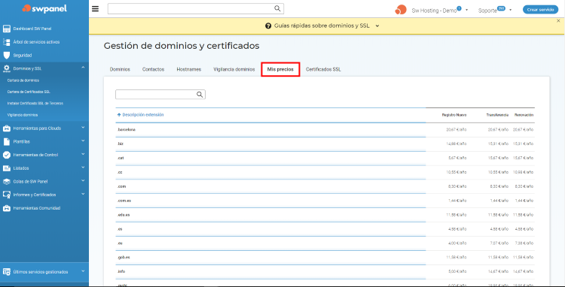Select the .barcelona extension row
The width and height of the screenshot is (565, 287).
click(325, 129)
